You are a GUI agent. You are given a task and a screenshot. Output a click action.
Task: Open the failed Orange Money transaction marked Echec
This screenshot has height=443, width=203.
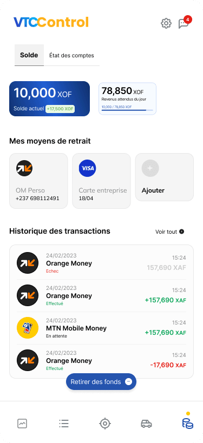click(x=102, y=263)
